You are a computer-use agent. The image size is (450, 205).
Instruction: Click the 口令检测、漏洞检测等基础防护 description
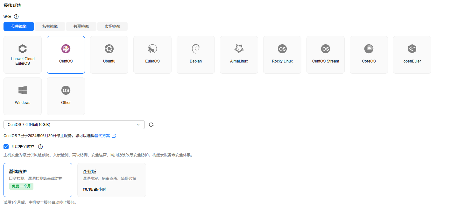[x=36, y=179]
